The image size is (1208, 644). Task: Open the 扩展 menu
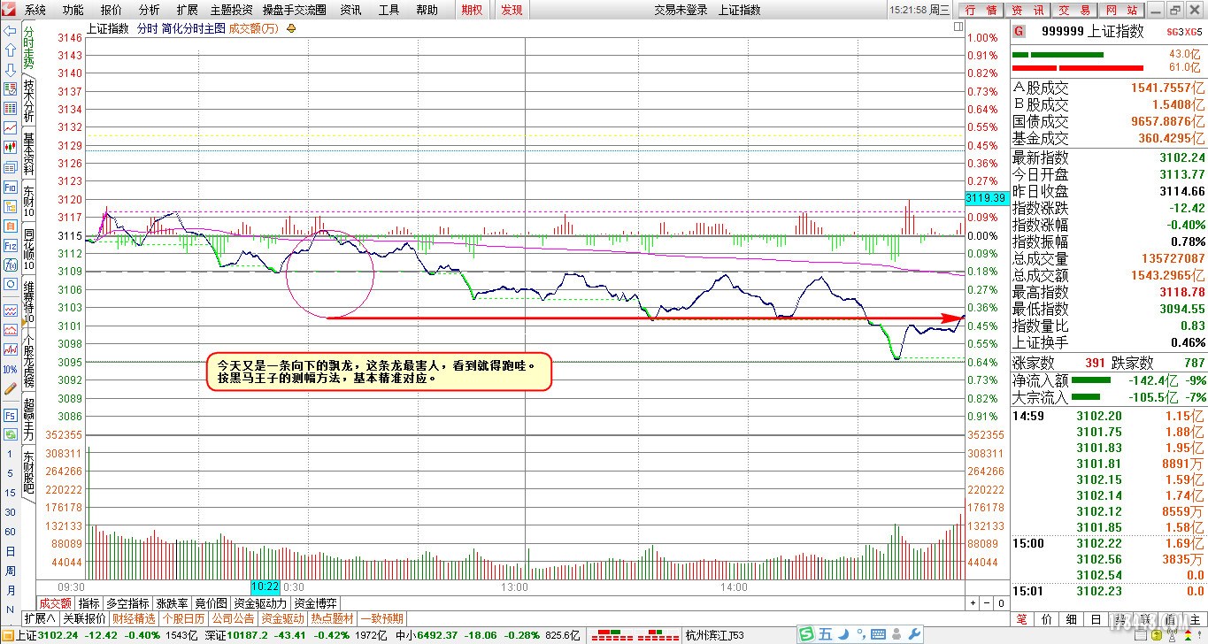[187, 10]
